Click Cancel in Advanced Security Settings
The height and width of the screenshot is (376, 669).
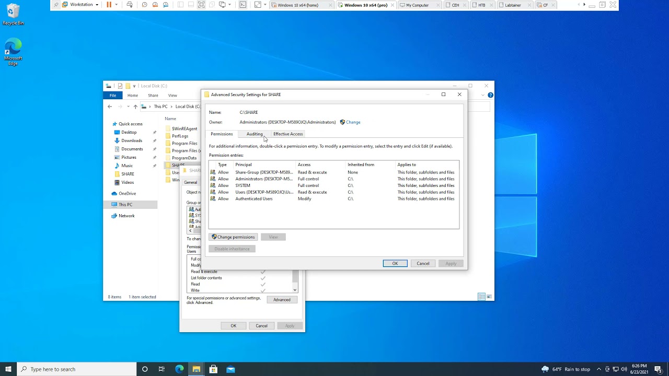(423, 264)
